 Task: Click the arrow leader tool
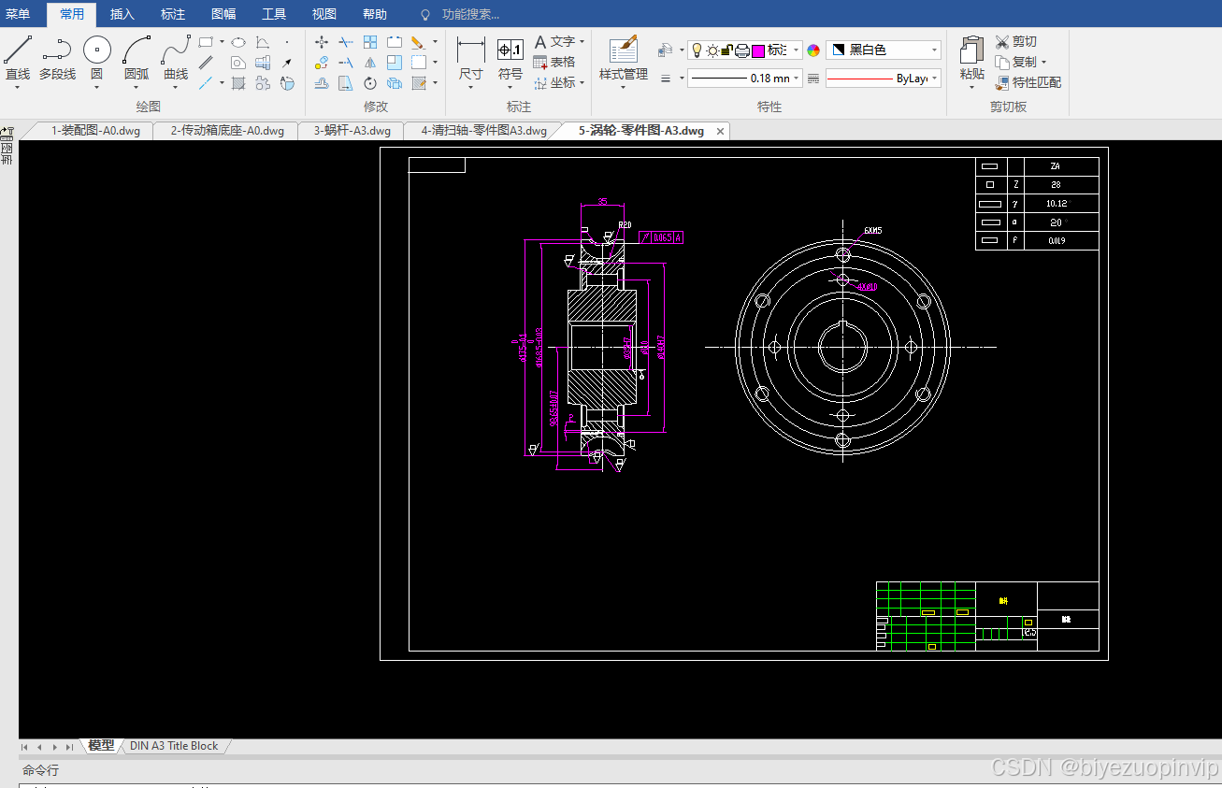pyautogui.click(x=286, y=63)
